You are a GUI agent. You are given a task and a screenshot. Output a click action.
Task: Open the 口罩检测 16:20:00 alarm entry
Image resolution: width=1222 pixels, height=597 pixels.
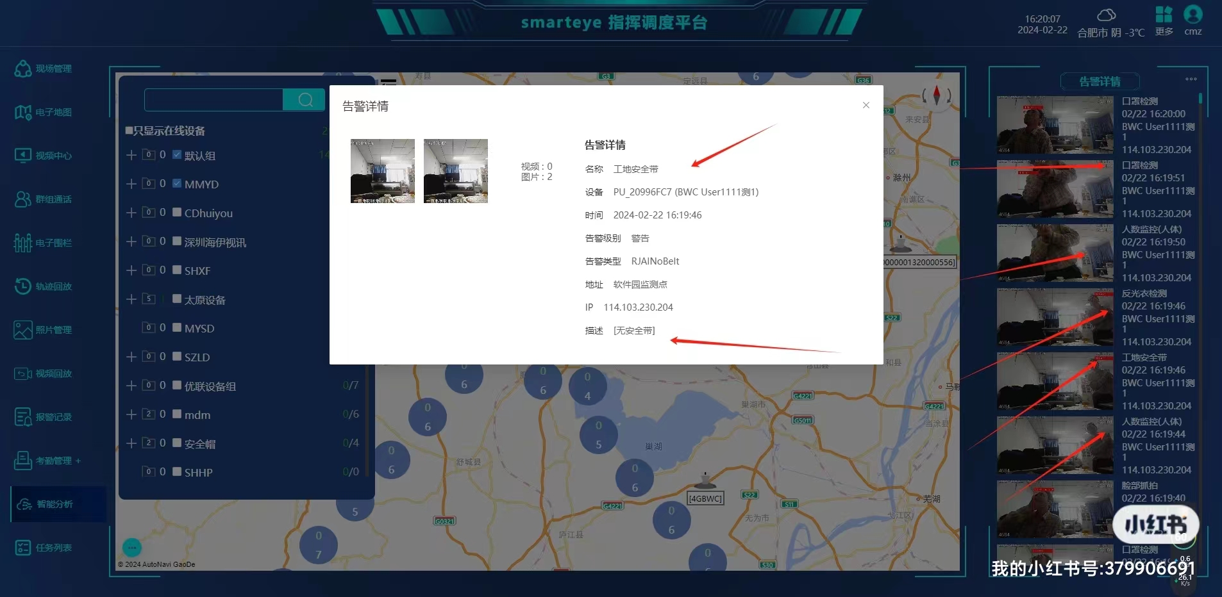click(1098, 126)
